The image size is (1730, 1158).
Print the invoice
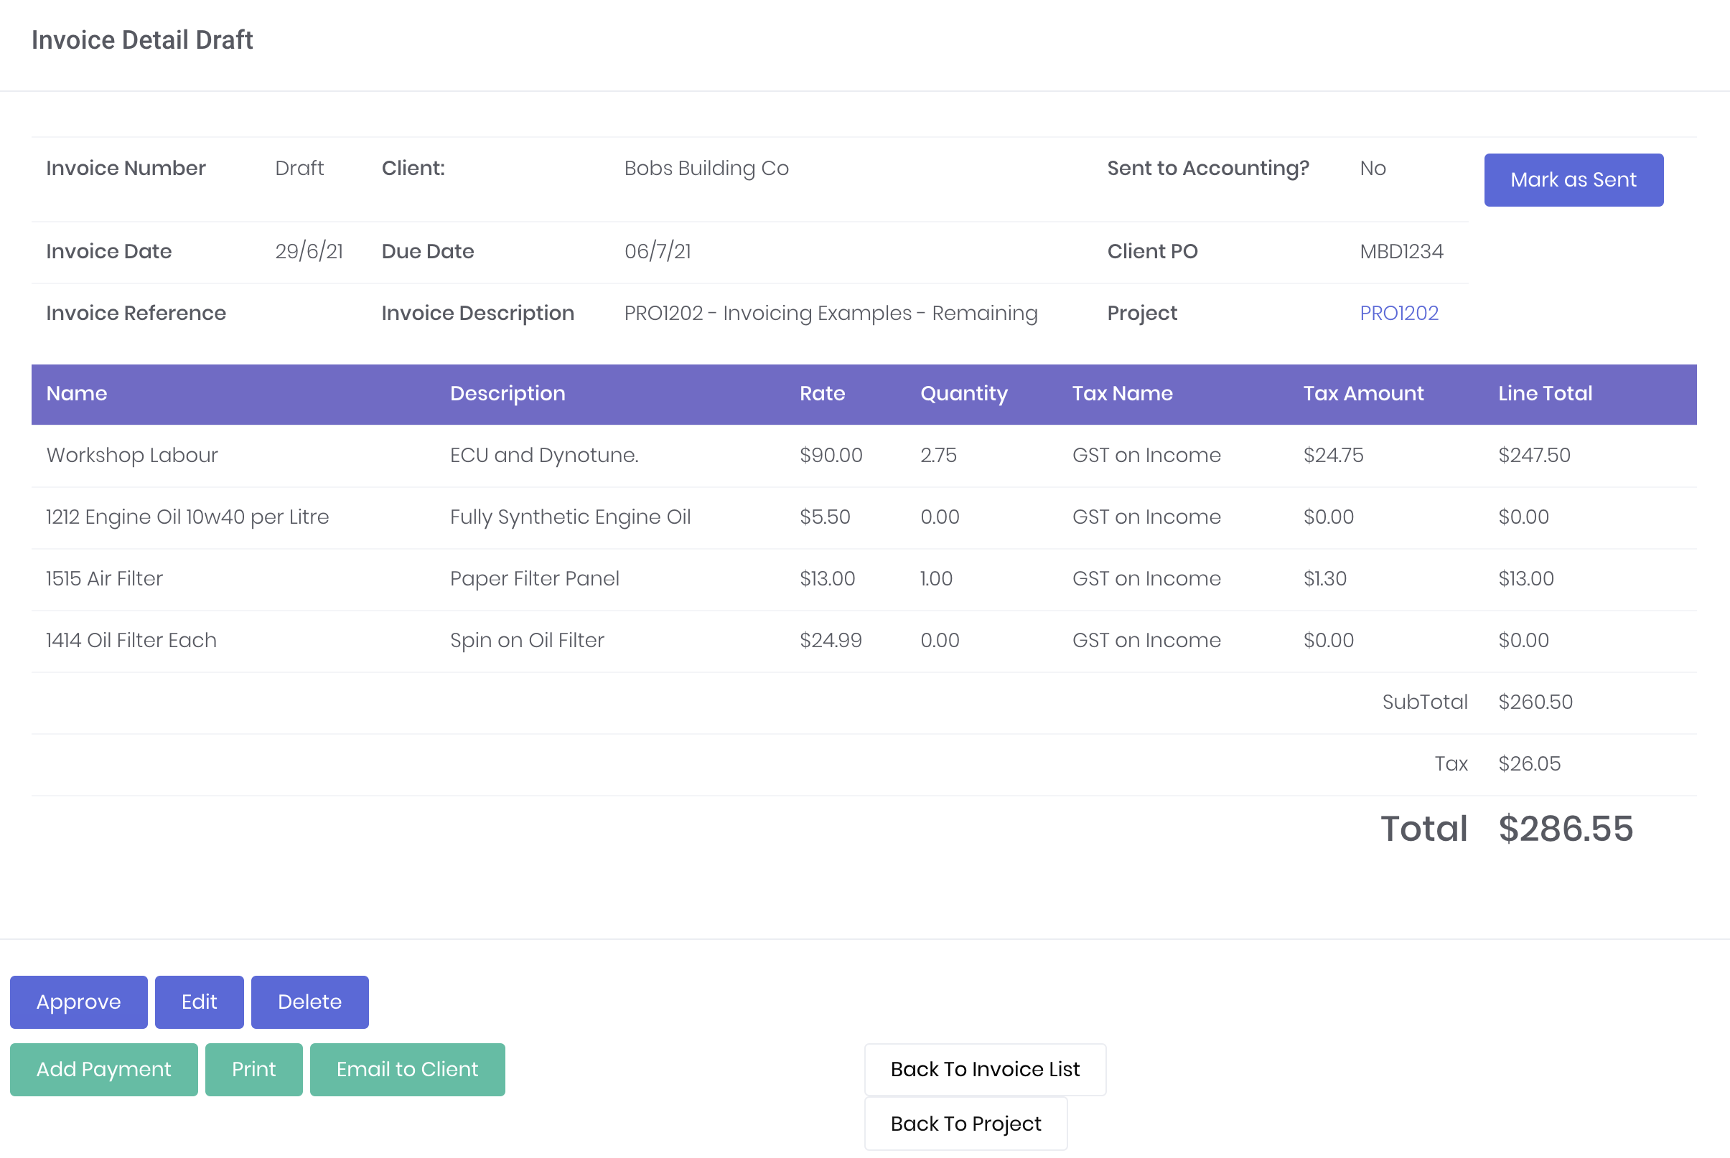tap(253, 1068)
